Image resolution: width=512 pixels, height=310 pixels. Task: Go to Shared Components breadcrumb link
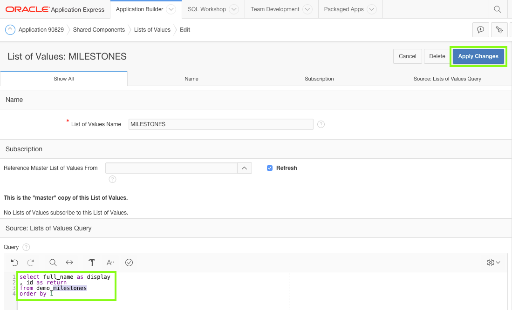99,30
